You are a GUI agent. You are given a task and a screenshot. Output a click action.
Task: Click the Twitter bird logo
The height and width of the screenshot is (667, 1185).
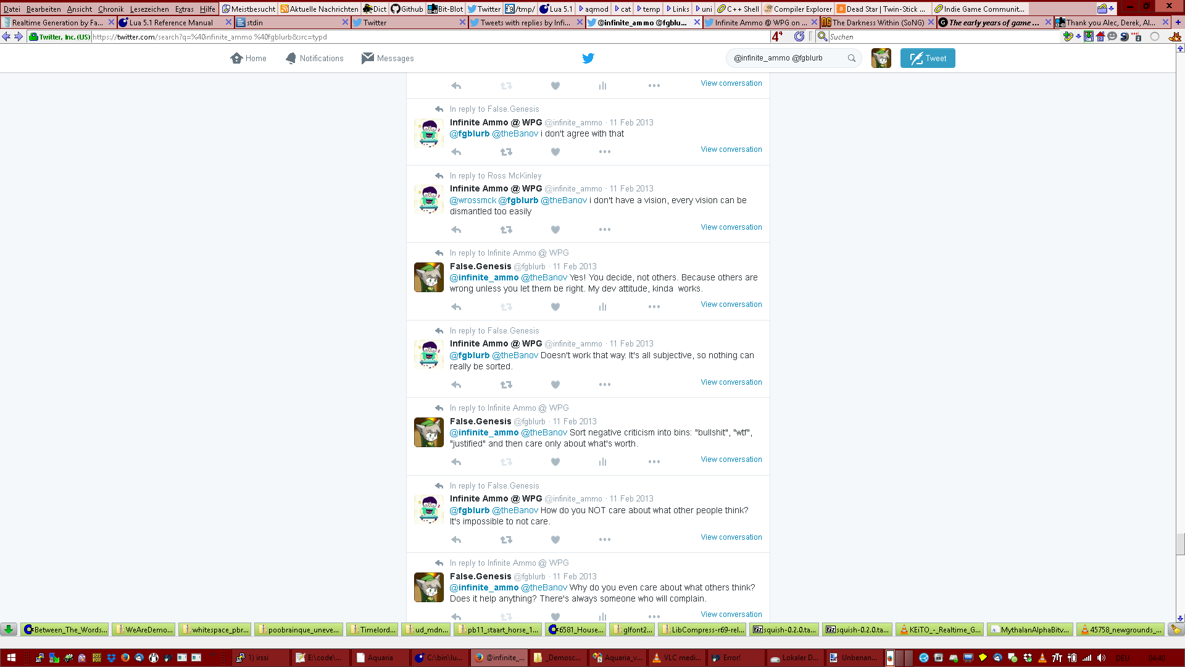(588, 58)
